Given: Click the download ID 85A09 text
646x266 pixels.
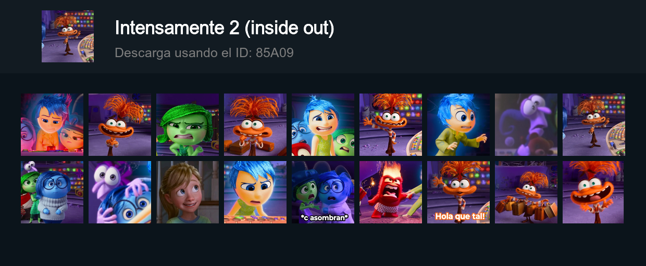Looking at the screenshot, I should click(x=204, y=53).
